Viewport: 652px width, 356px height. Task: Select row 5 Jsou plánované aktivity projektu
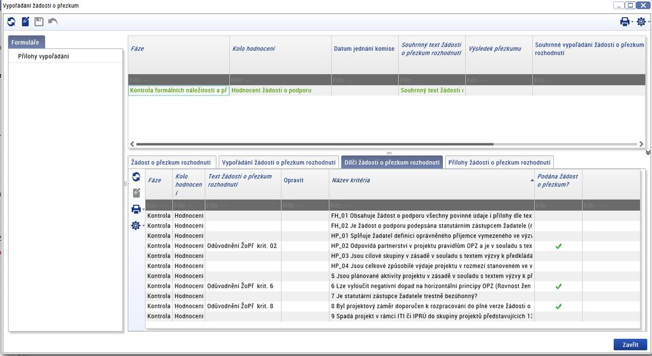click(x=393, y=276)
